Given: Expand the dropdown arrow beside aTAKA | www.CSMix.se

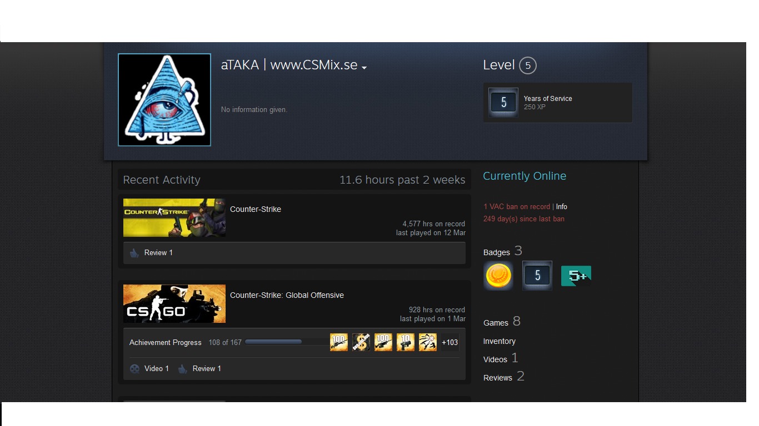Looking at the screenshot, I should 364,68.
